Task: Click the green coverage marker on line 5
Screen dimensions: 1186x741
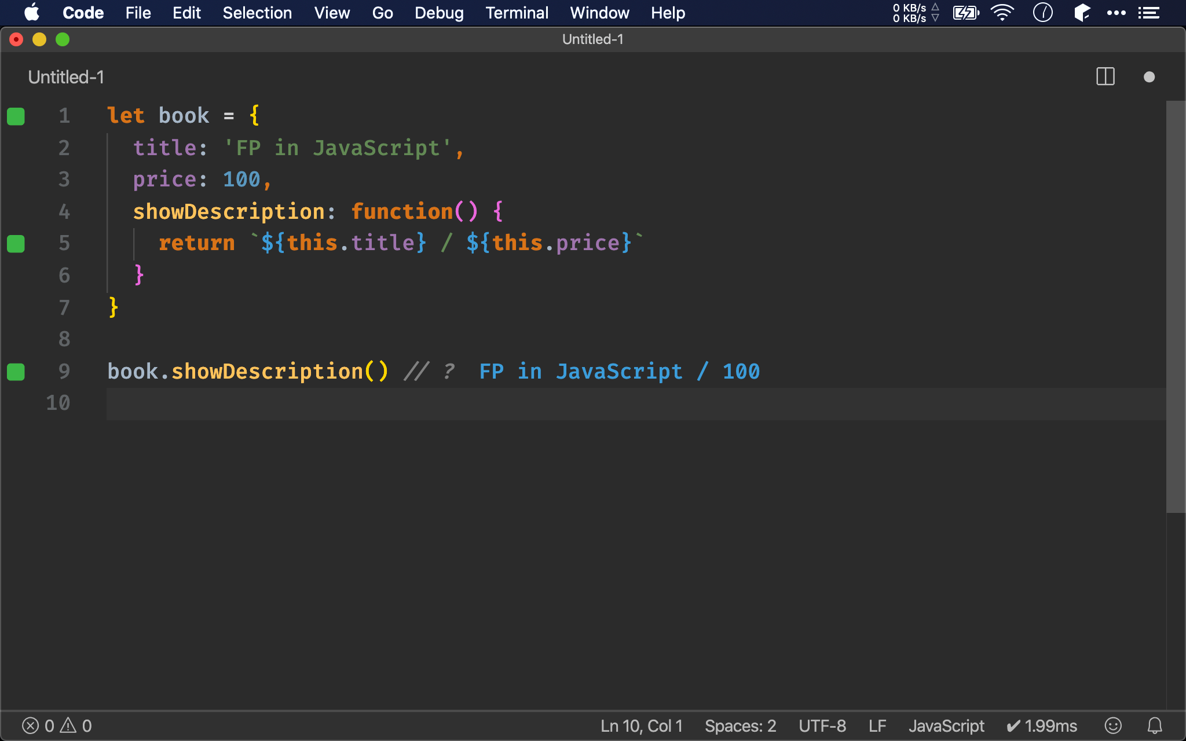Action: tap(16, 244)
